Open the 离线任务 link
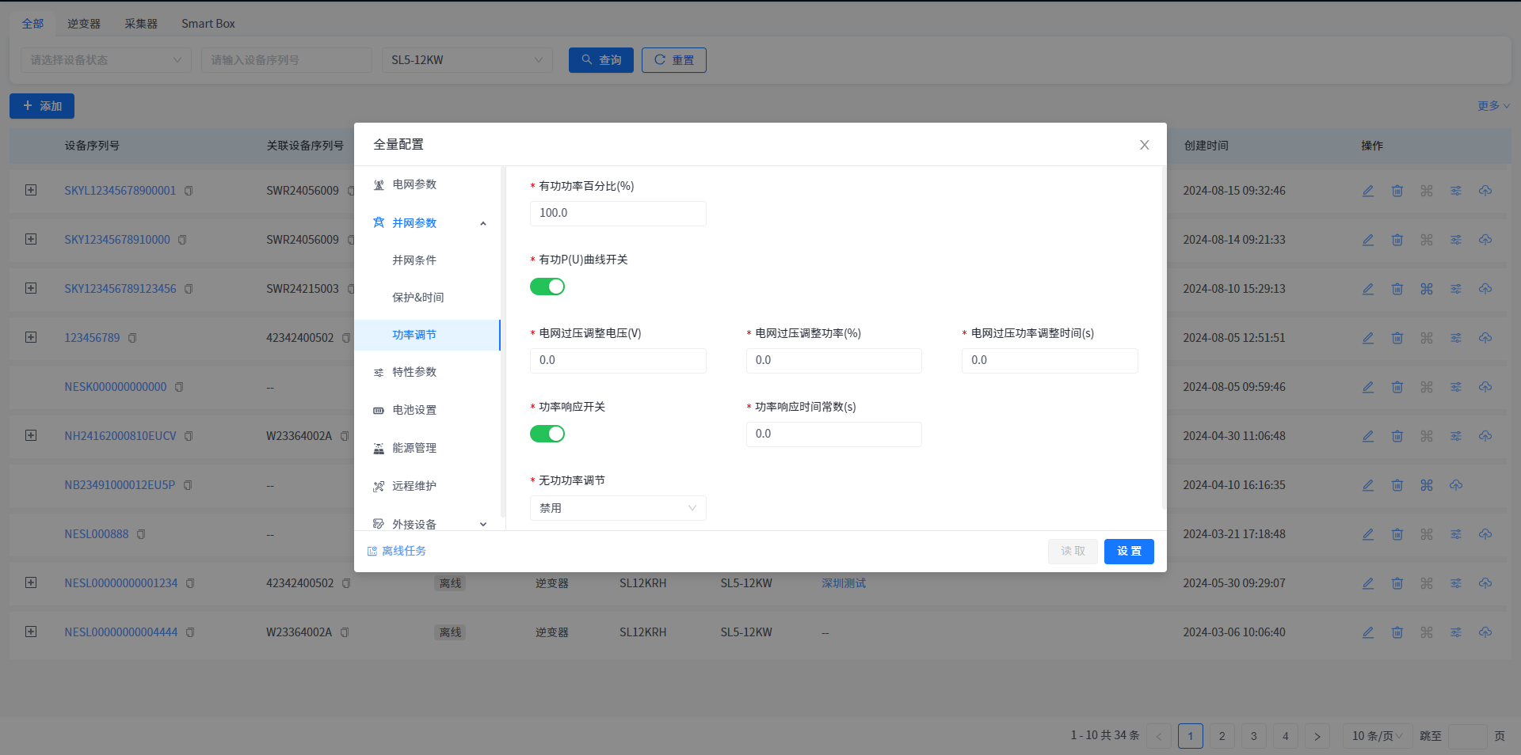Image resolution: width=1521 pixels, height=755 pixels. 403,551
